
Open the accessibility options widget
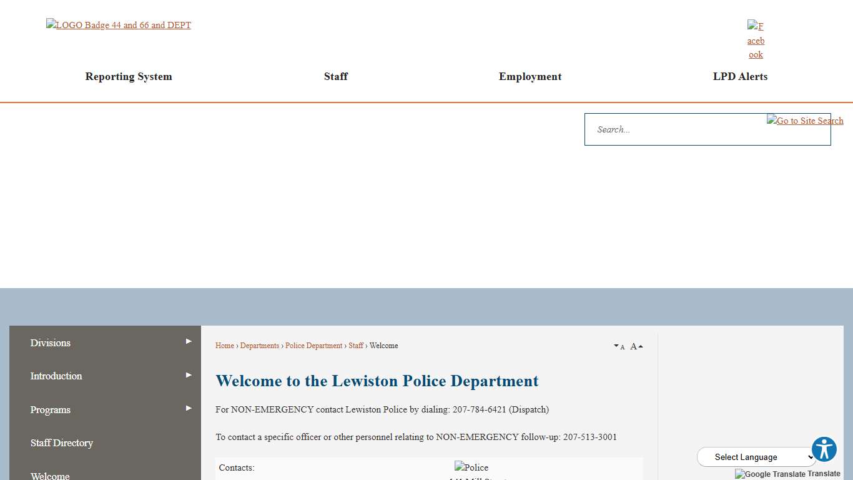point(824,449)
